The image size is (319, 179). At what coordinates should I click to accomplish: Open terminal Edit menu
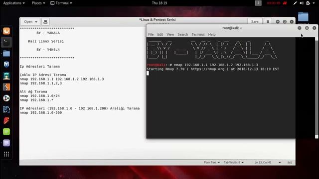pos(160,34)
